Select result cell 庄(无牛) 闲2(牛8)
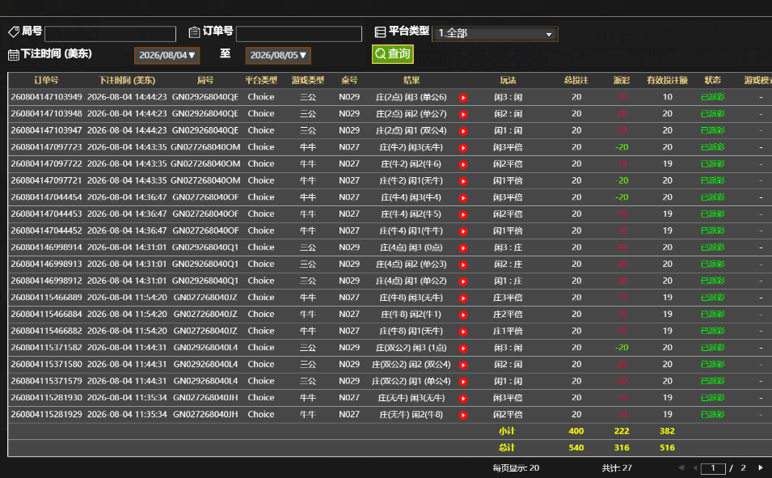 [411, 414]
